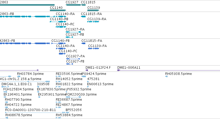
Task: Click the 2863-RB transcript label
Action: (7, 14)
